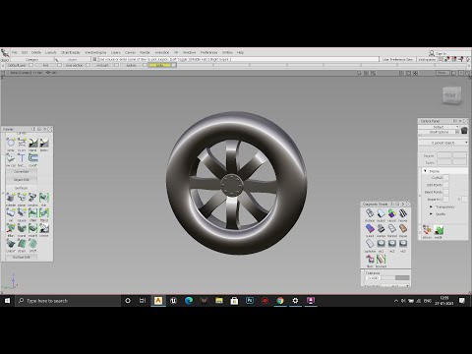Toggle the inner section layer checkbox

(88, 65)
